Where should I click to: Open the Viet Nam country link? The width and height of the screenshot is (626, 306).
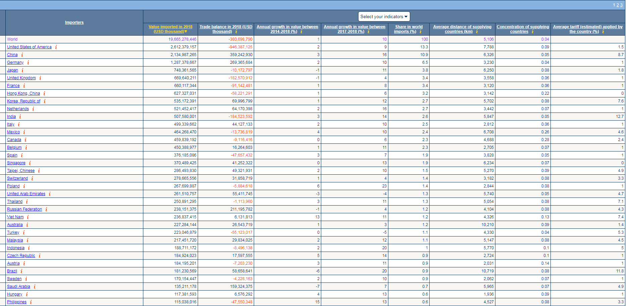15,217
